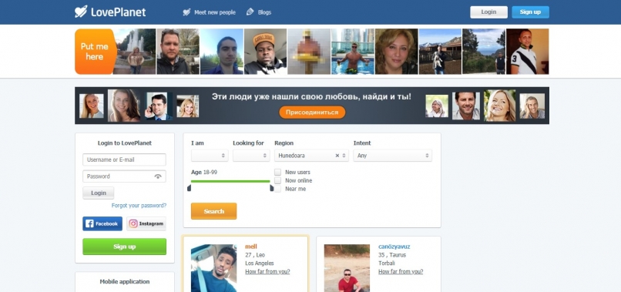This screenshot has height=292, width=621.
Task: Click the Facebook login button
Action: [x=102, y=223]
